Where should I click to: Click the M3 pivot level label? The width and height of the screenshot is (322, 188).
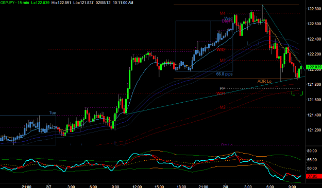[x=223, y=61]
